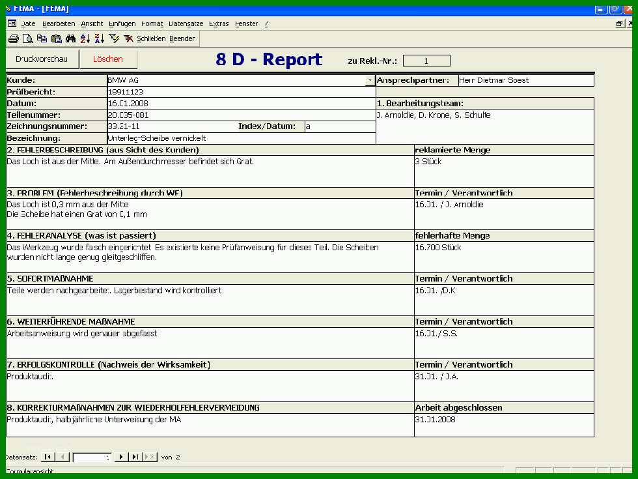Click the printer icon in the toolbar

14,38
